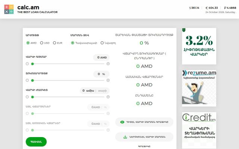Viewport: 239px width, 149px height.
Task: Increase other monthly fees with plus icon
Action: [108, 130]
